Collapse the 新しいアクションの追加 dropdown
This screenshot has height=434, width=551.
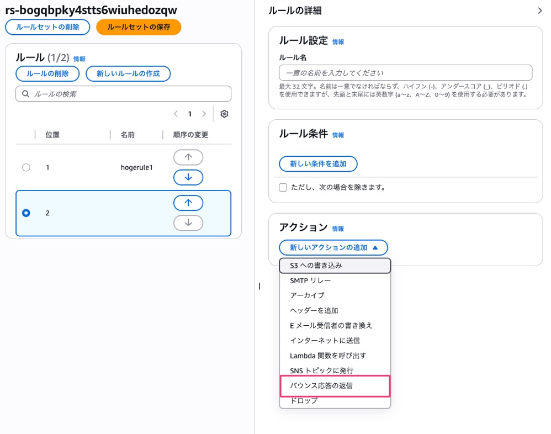coord(333,248)
